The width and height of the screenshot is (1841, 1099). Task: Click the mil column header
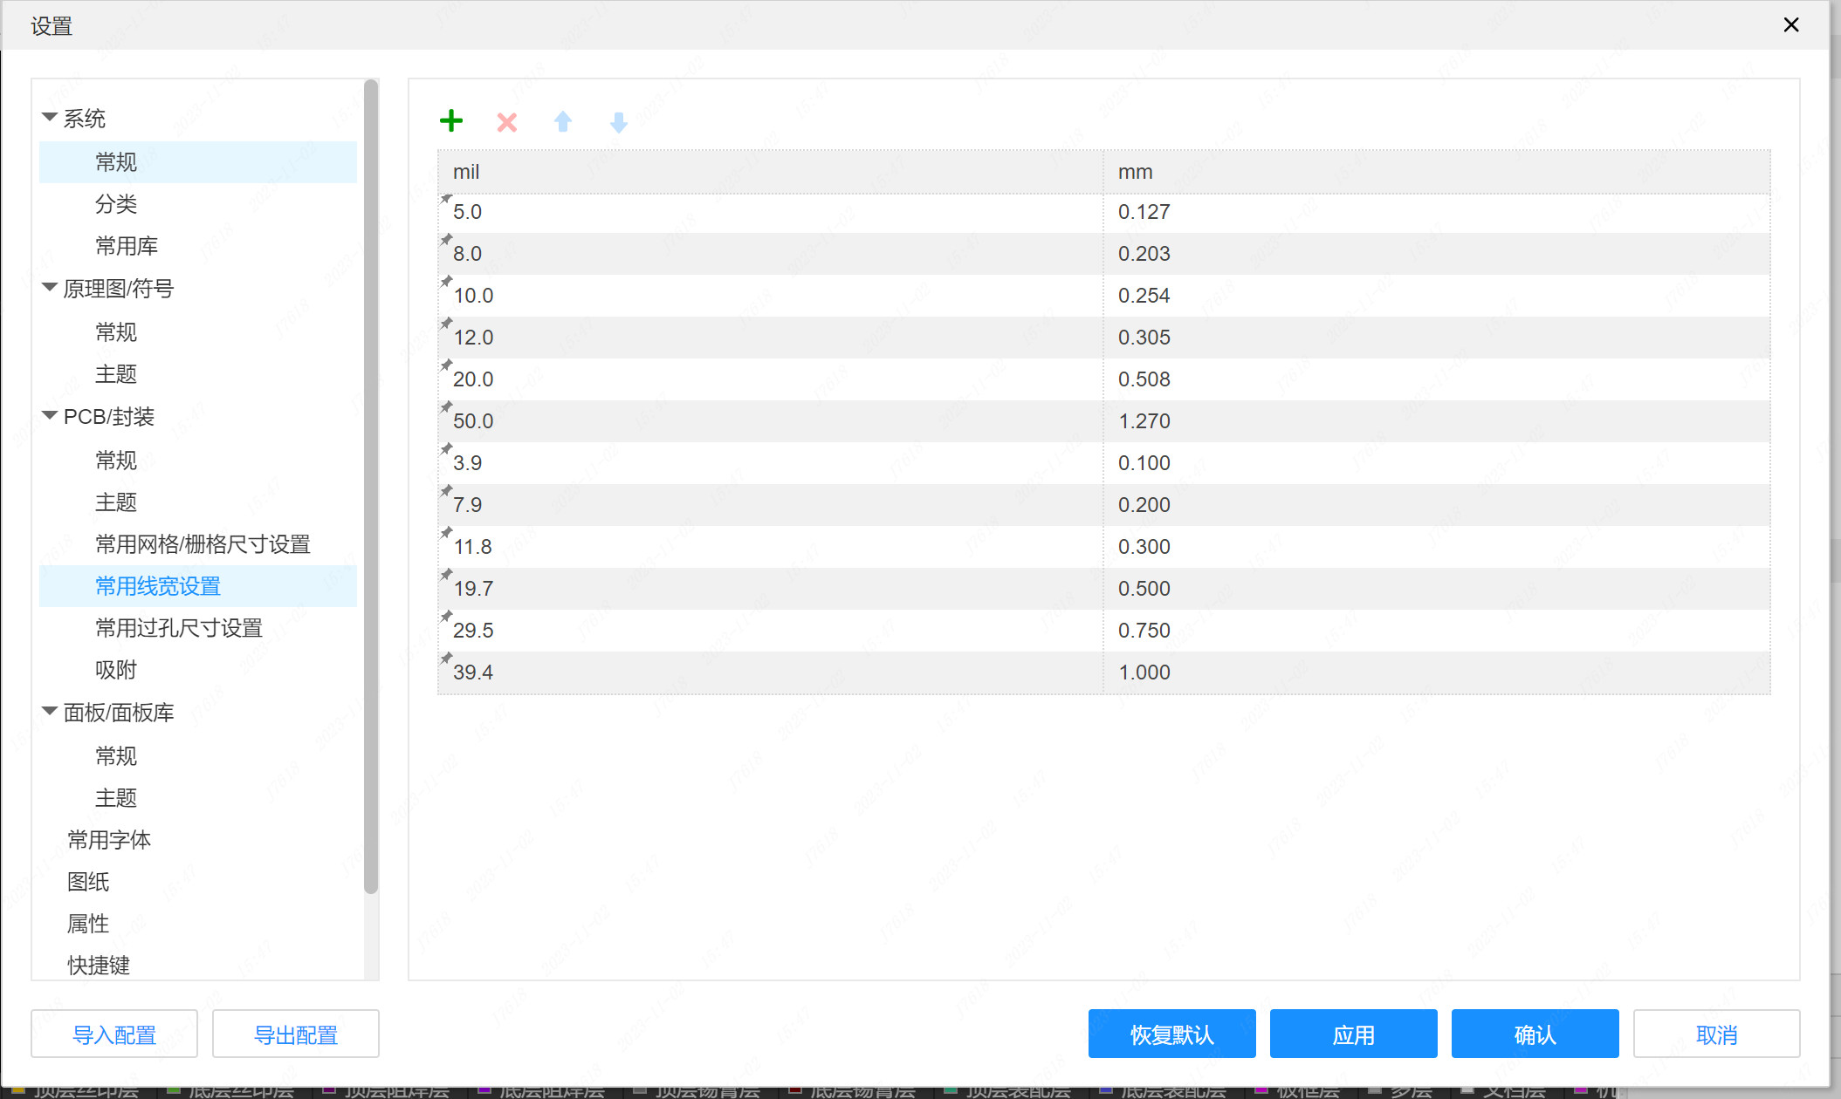tap(771, 172)
